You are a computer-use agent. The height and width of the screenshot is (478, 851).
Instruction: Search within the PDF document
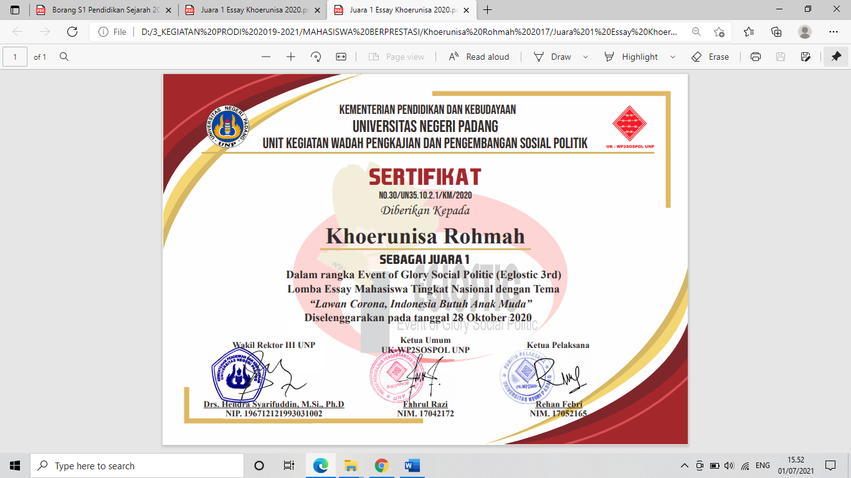pos(64,57)
